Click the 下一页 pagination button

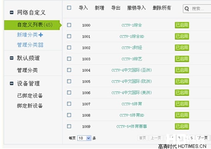(x=202, y=138)
